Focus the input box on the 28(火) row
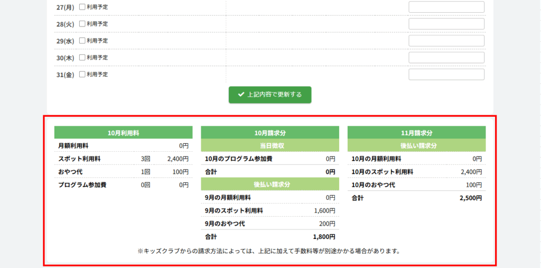 click(x=446, y=24)
